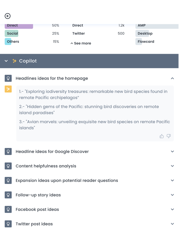Click the thumbs down feedback icon

[x=169, y=136]
